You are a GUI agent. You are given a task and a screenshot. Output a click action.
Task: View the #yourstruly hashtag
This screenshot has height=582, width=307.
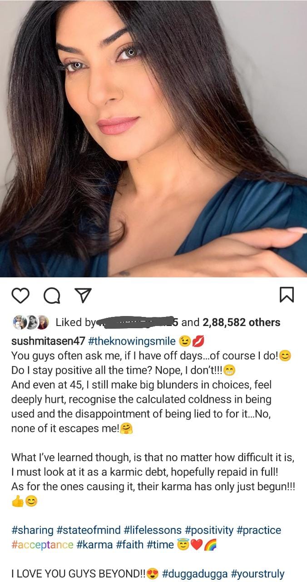258,574
